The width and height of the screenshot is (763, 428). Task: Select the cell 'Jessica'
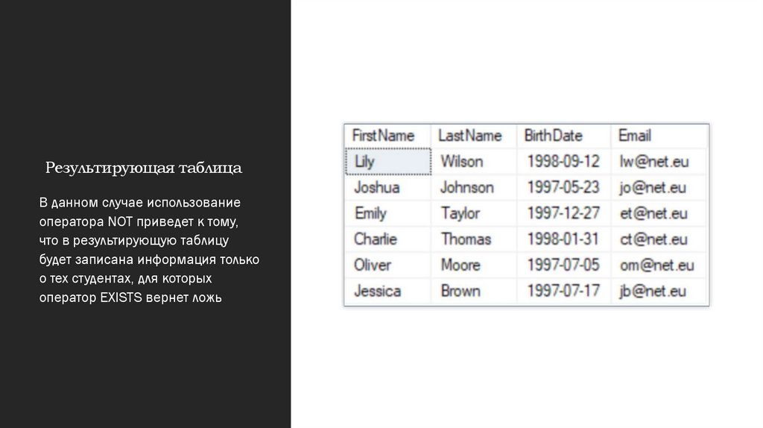tap(387, 292)
